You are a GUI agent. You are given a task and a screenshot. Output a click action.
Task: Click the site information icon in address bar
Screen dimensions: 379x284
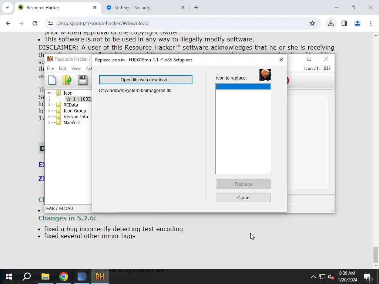pos(50,23)
